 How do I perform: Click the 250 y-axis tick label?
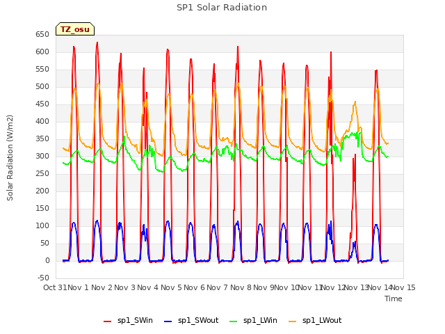[x=42, y=174]
